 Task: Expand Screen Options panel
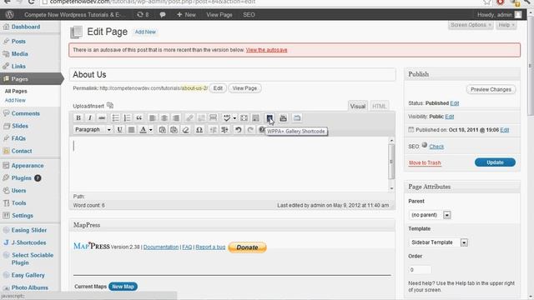tap(471, 25)
